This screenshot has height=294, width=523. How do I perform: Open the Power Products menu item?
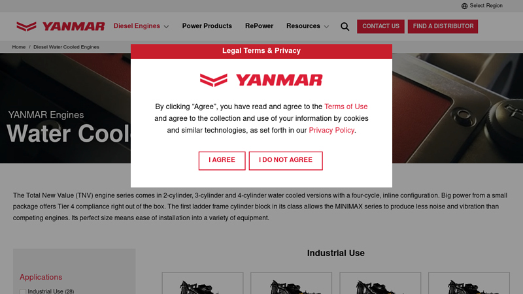(x=207, y=26)
